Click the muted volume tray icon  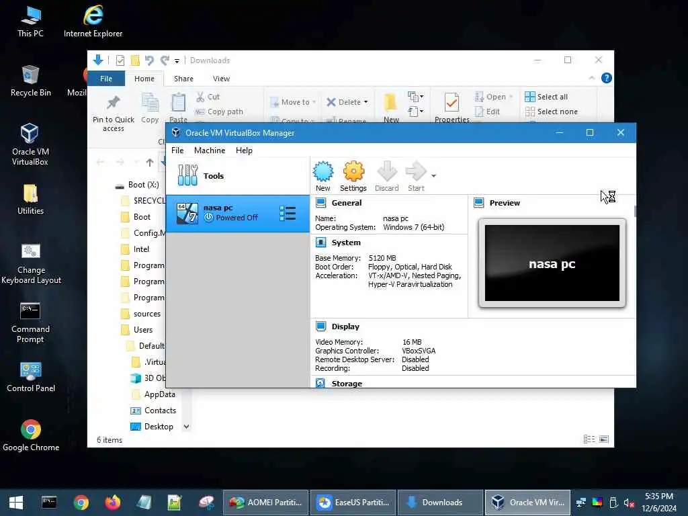pos(629,503)
